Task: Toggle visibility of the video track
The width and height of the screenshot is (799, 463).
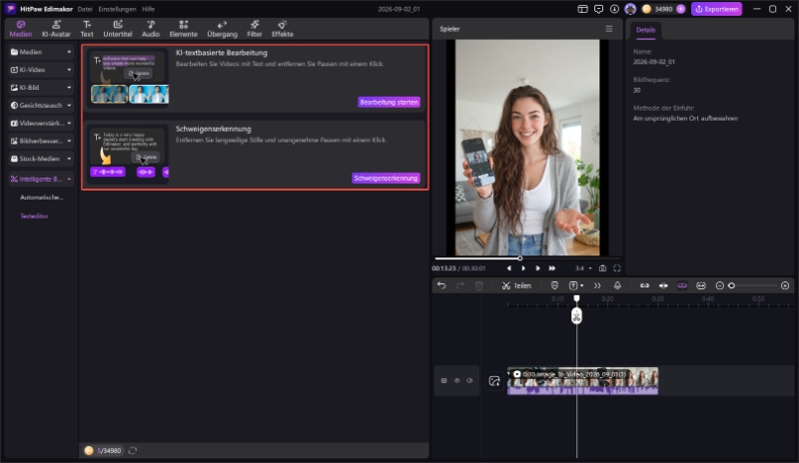Action: pos(457,381)
